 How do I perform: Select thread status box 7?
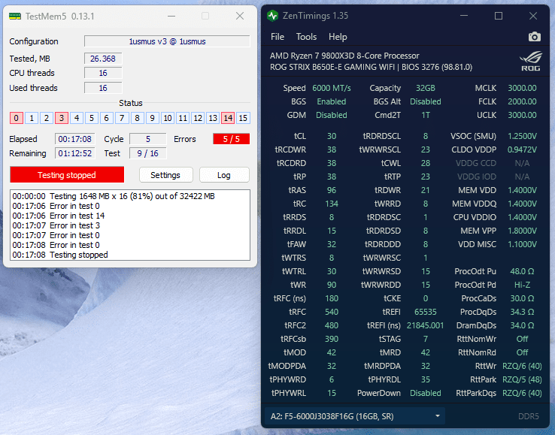(x=122, y=118)
